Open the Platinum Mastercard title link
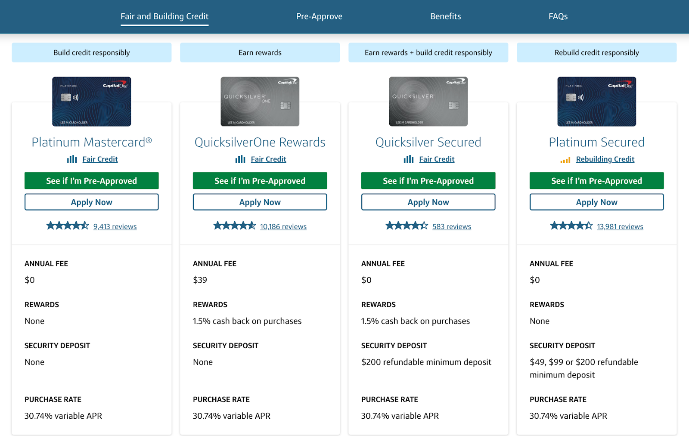Viewport: 689px width, 445px height. click(x=92, y=142)
